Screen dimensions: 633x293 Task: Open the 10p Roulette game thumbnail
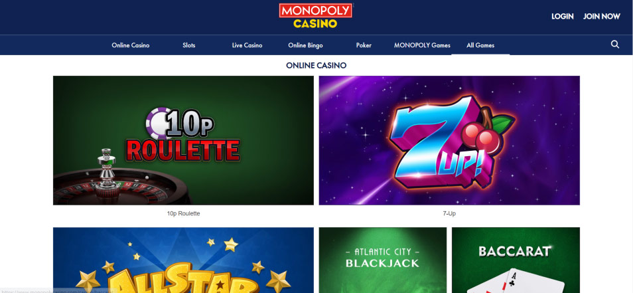[183, 140]
